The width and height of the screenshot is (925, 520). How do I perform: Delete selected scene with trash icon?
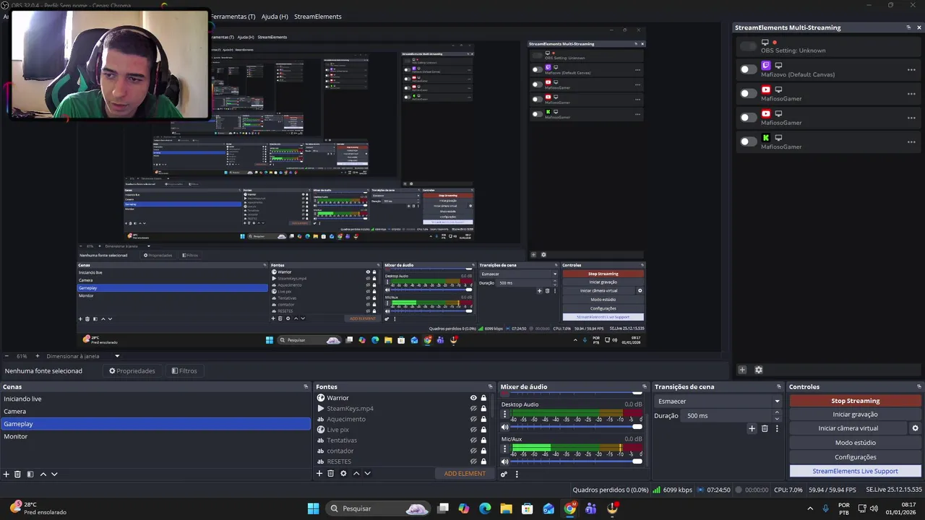click(x=18, y=474)
